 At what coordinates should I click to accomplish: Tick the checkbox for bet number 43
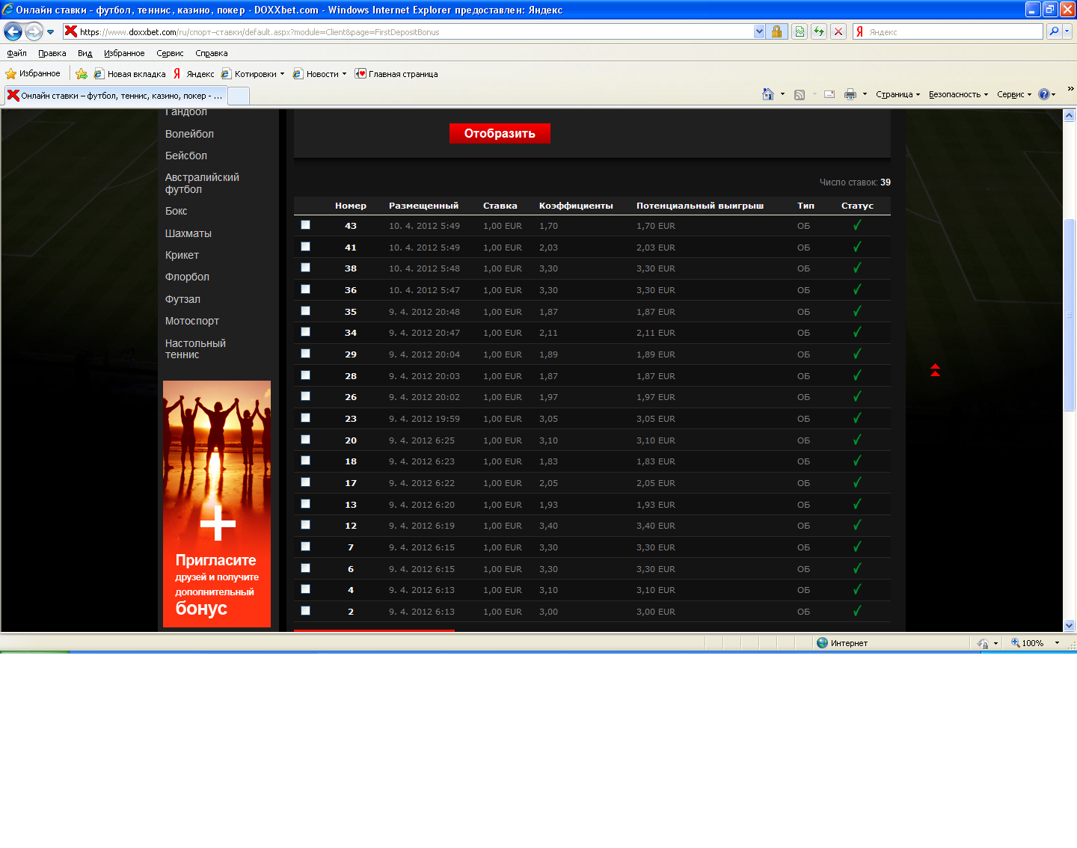(305, 225)
